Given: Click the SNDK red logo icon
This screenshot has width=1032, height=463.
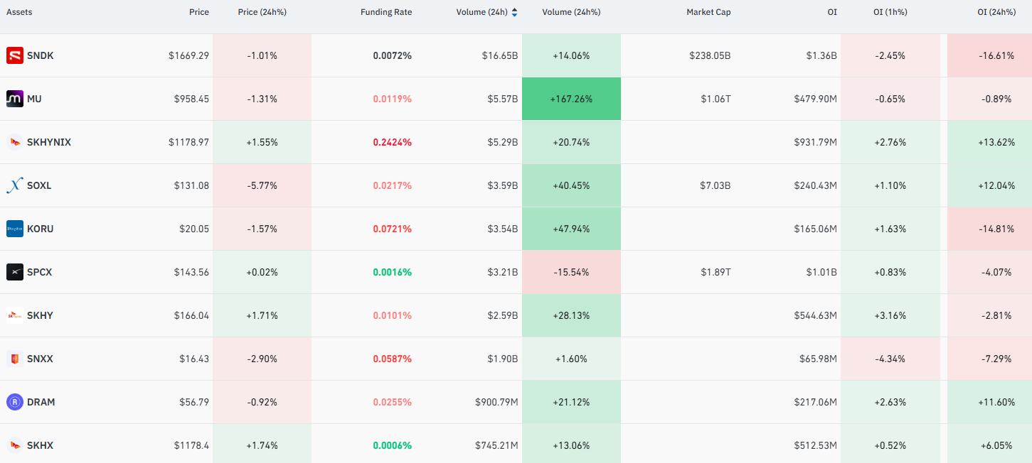Looking at the screenshot, I should coord(15,55).
